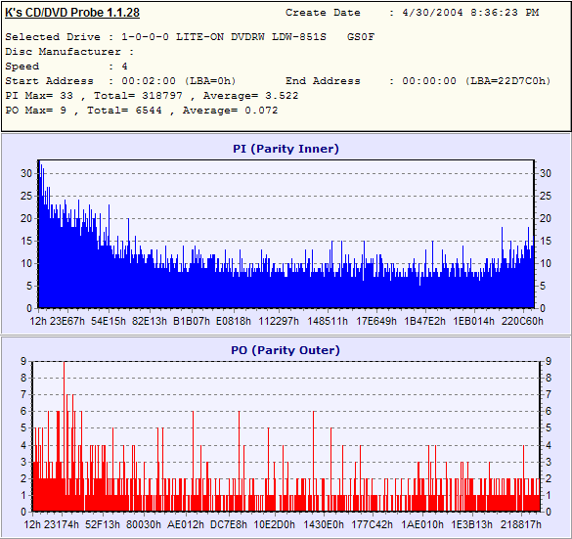Click the K's CD/DVD Probe 1.1.28 title link
Image resolution: width=572 pixels, height=539 pixels.
click(72, 13)
